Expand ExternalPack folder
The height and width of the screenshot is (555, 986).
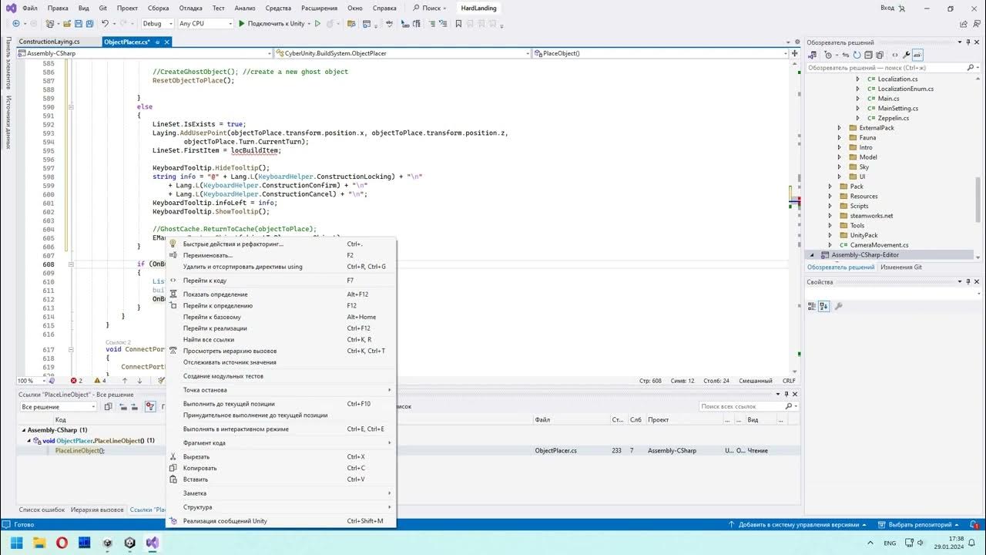[840, 128]
